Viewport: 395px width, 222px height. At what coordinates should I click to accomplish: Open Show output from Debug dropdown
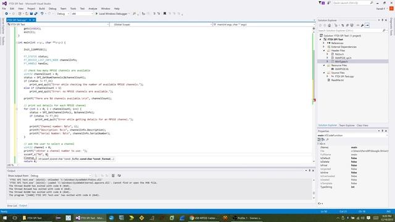tap(60, 176)
